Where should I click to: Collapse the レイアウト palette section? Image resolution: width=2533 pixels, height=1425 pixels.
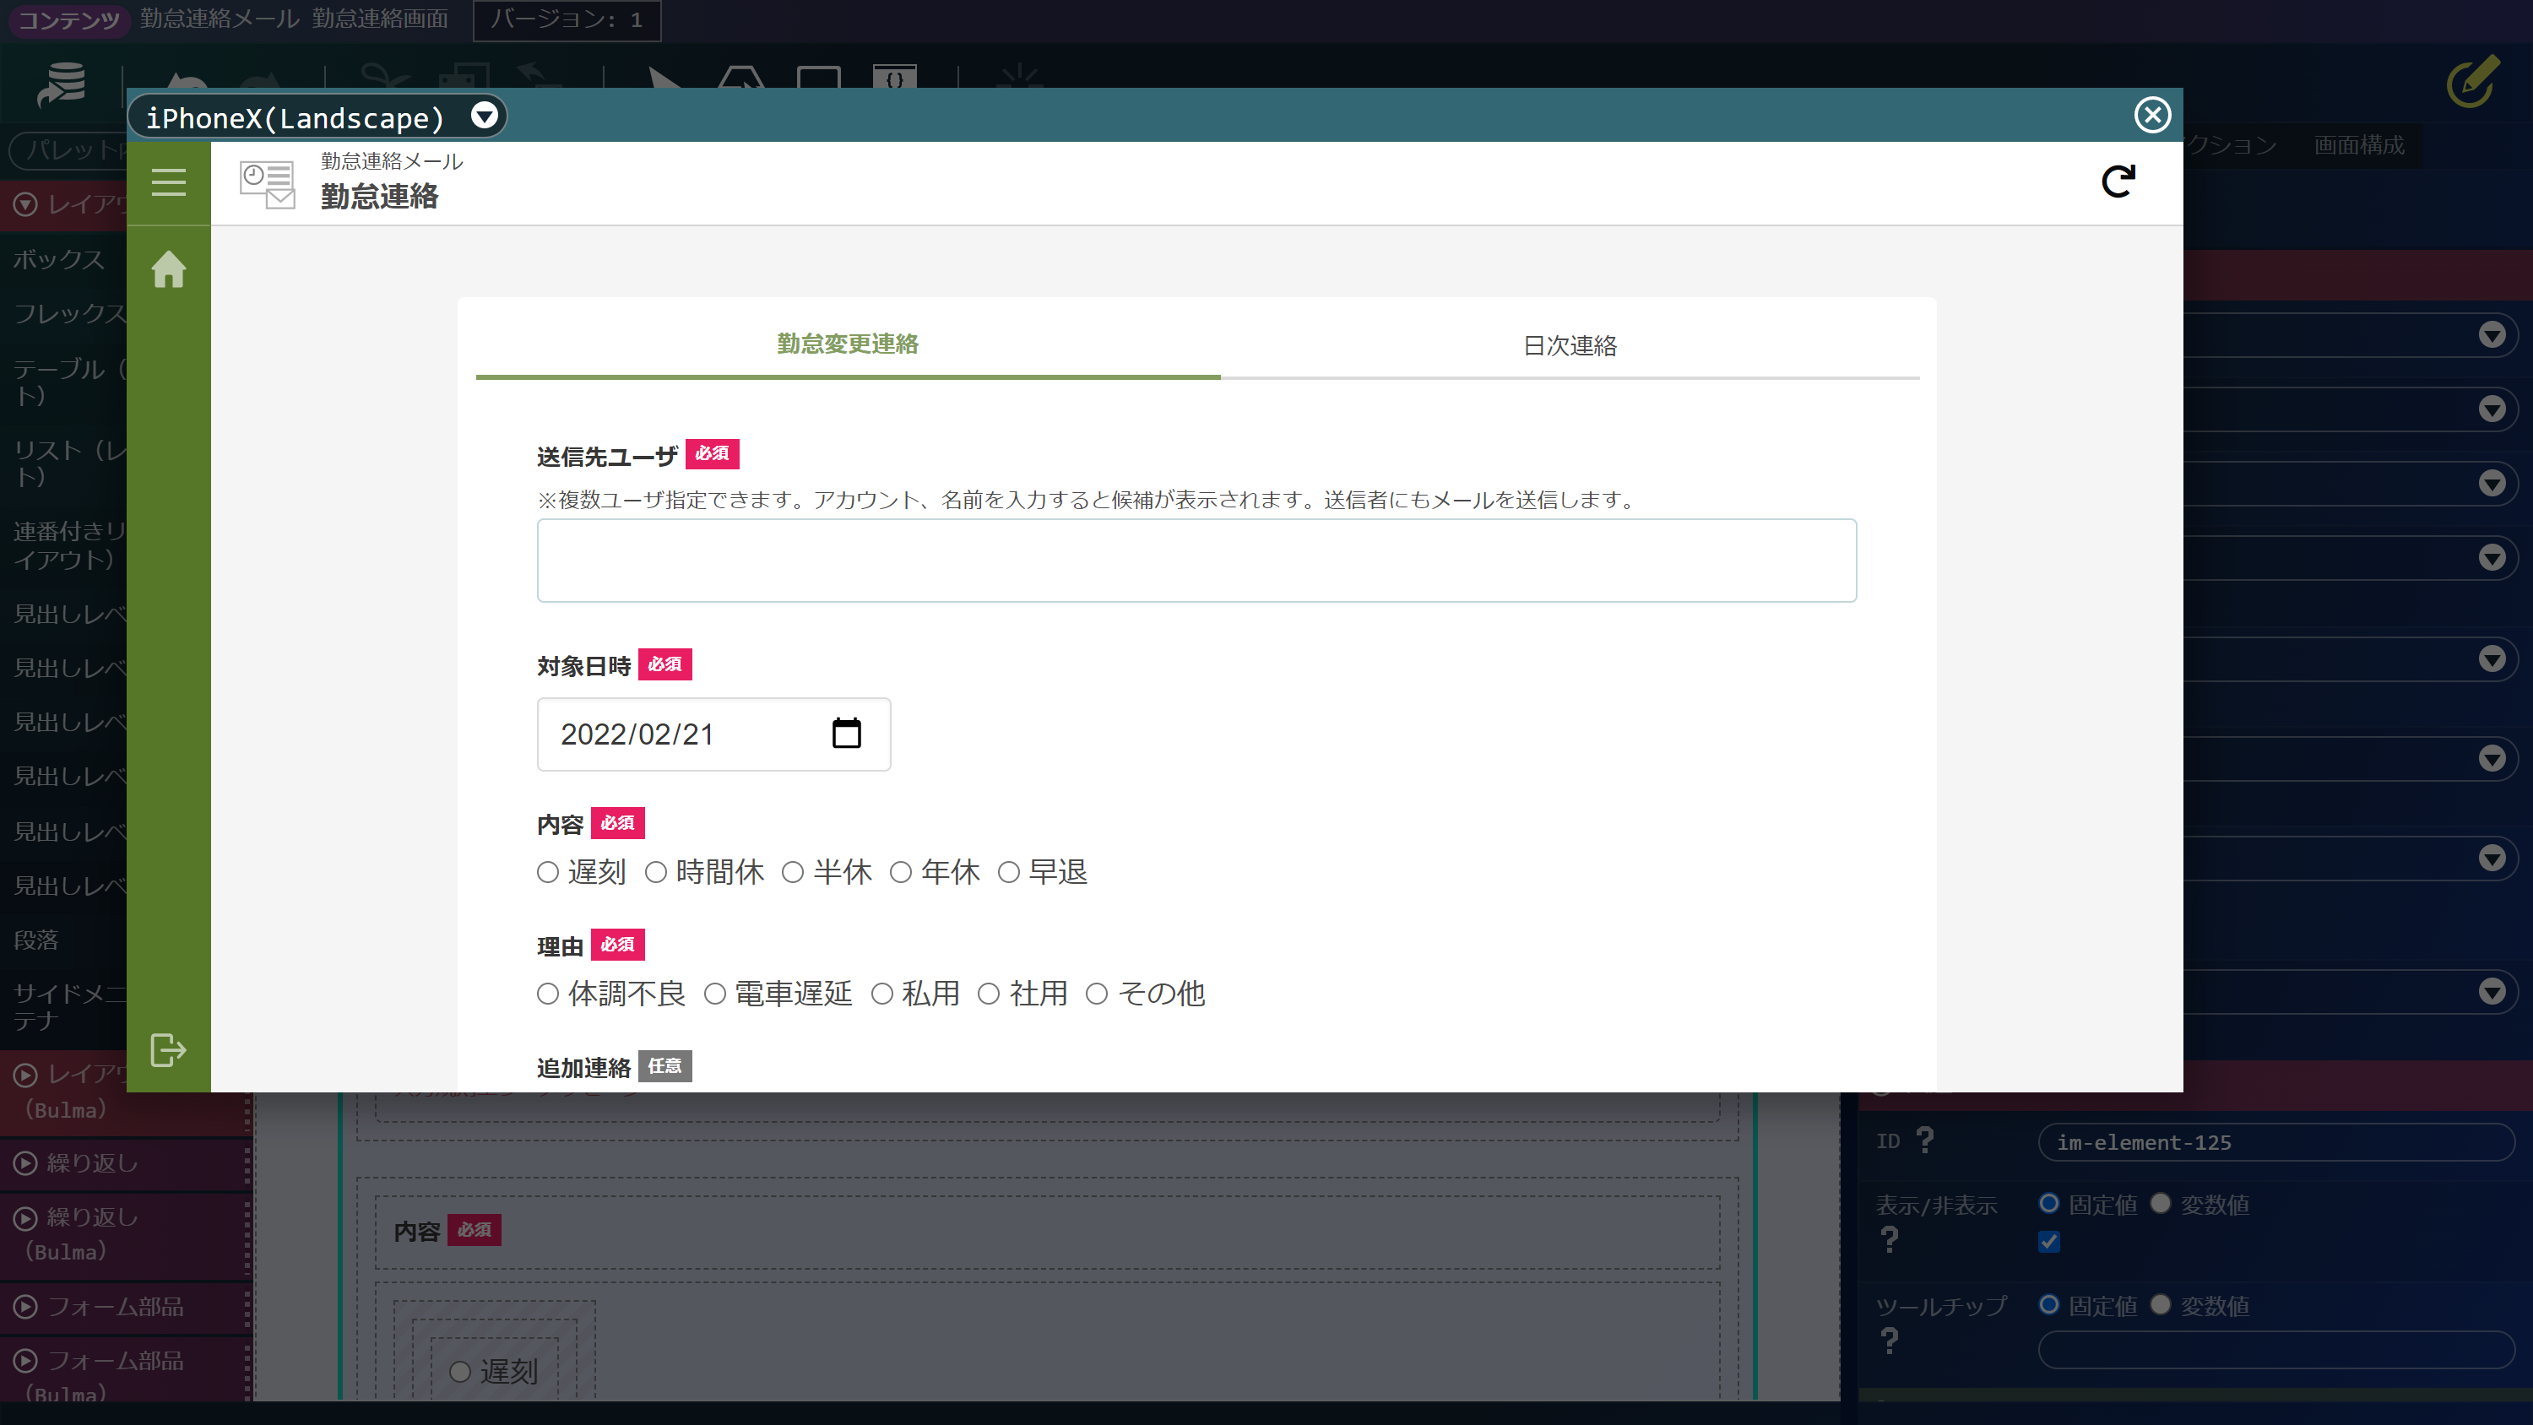pyautogui.click(x=26, y=203)
